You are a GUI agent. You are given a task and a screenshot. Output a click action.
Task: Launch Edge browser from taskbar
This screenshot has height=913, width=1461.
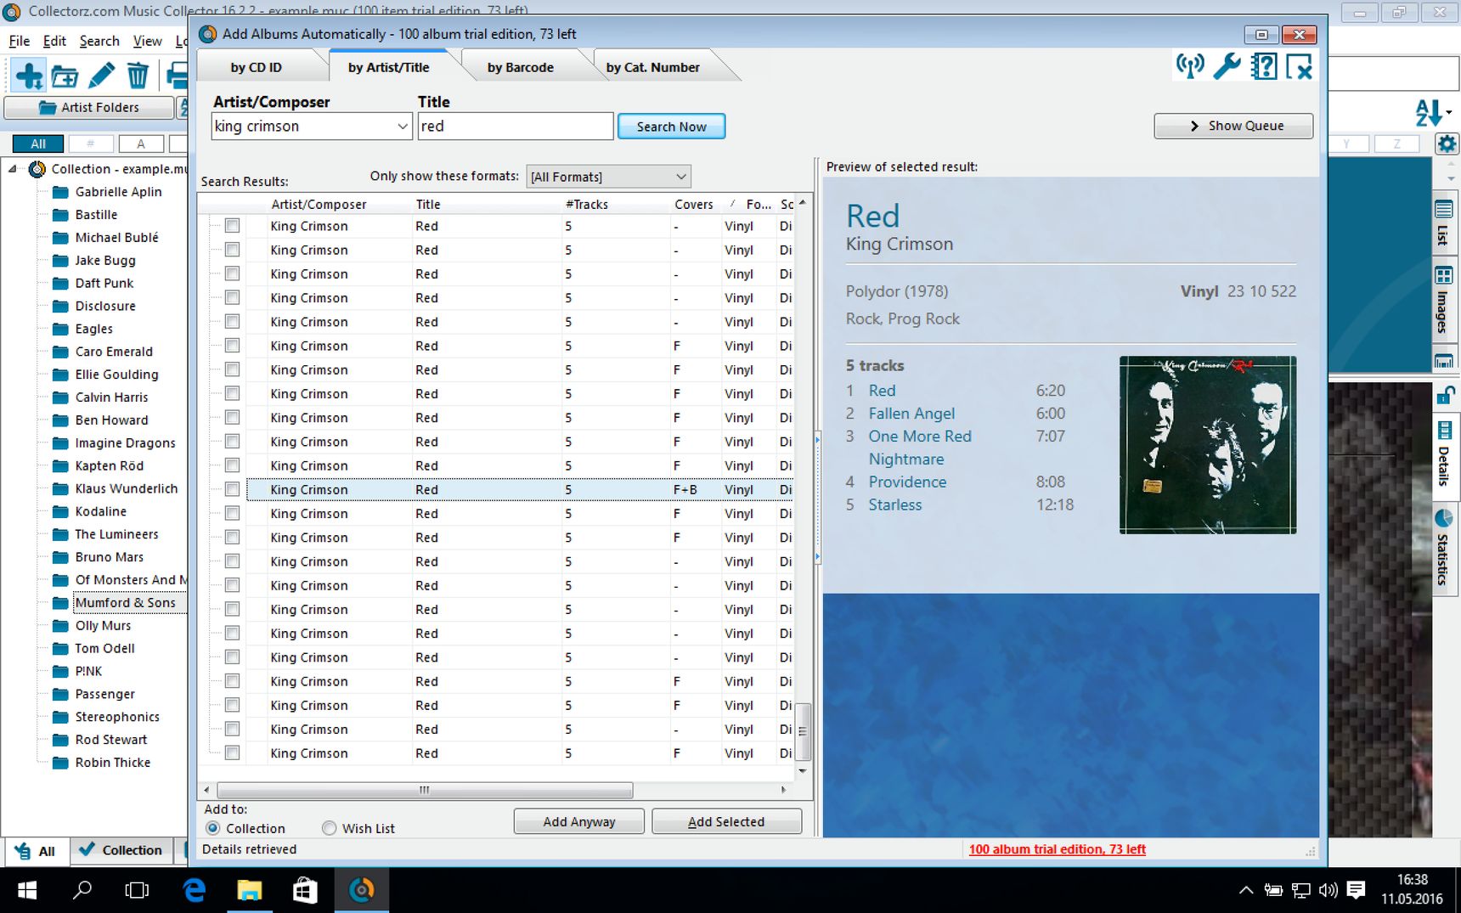tap(195, 890)
